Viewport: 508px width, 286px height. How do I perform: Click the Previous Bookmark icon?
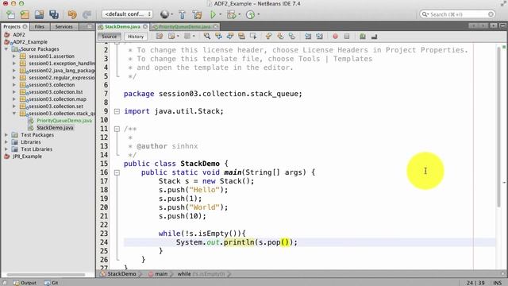pyautogui.click(x=268, y=37)
